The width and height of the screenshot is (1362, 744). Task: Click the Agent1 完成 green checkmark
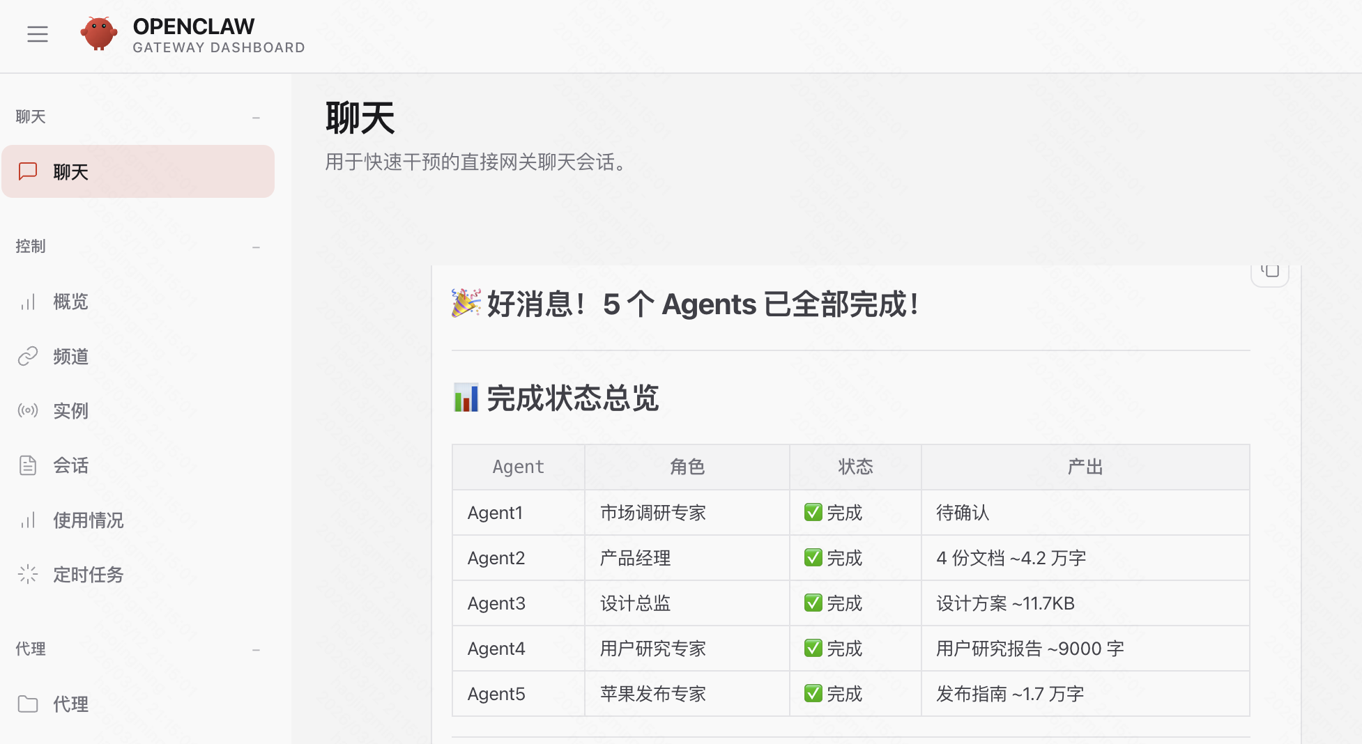(x=813, y=513)
